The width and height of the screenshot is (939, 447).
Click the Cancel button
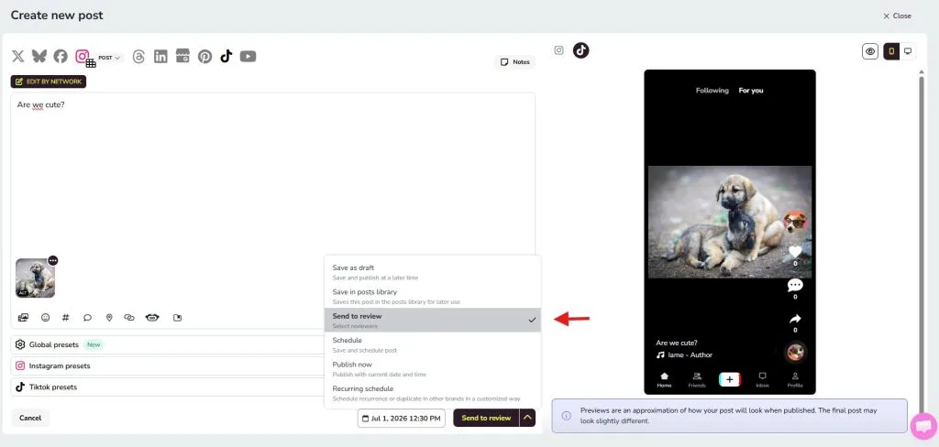pyautogui.click(x=30, y=418)
